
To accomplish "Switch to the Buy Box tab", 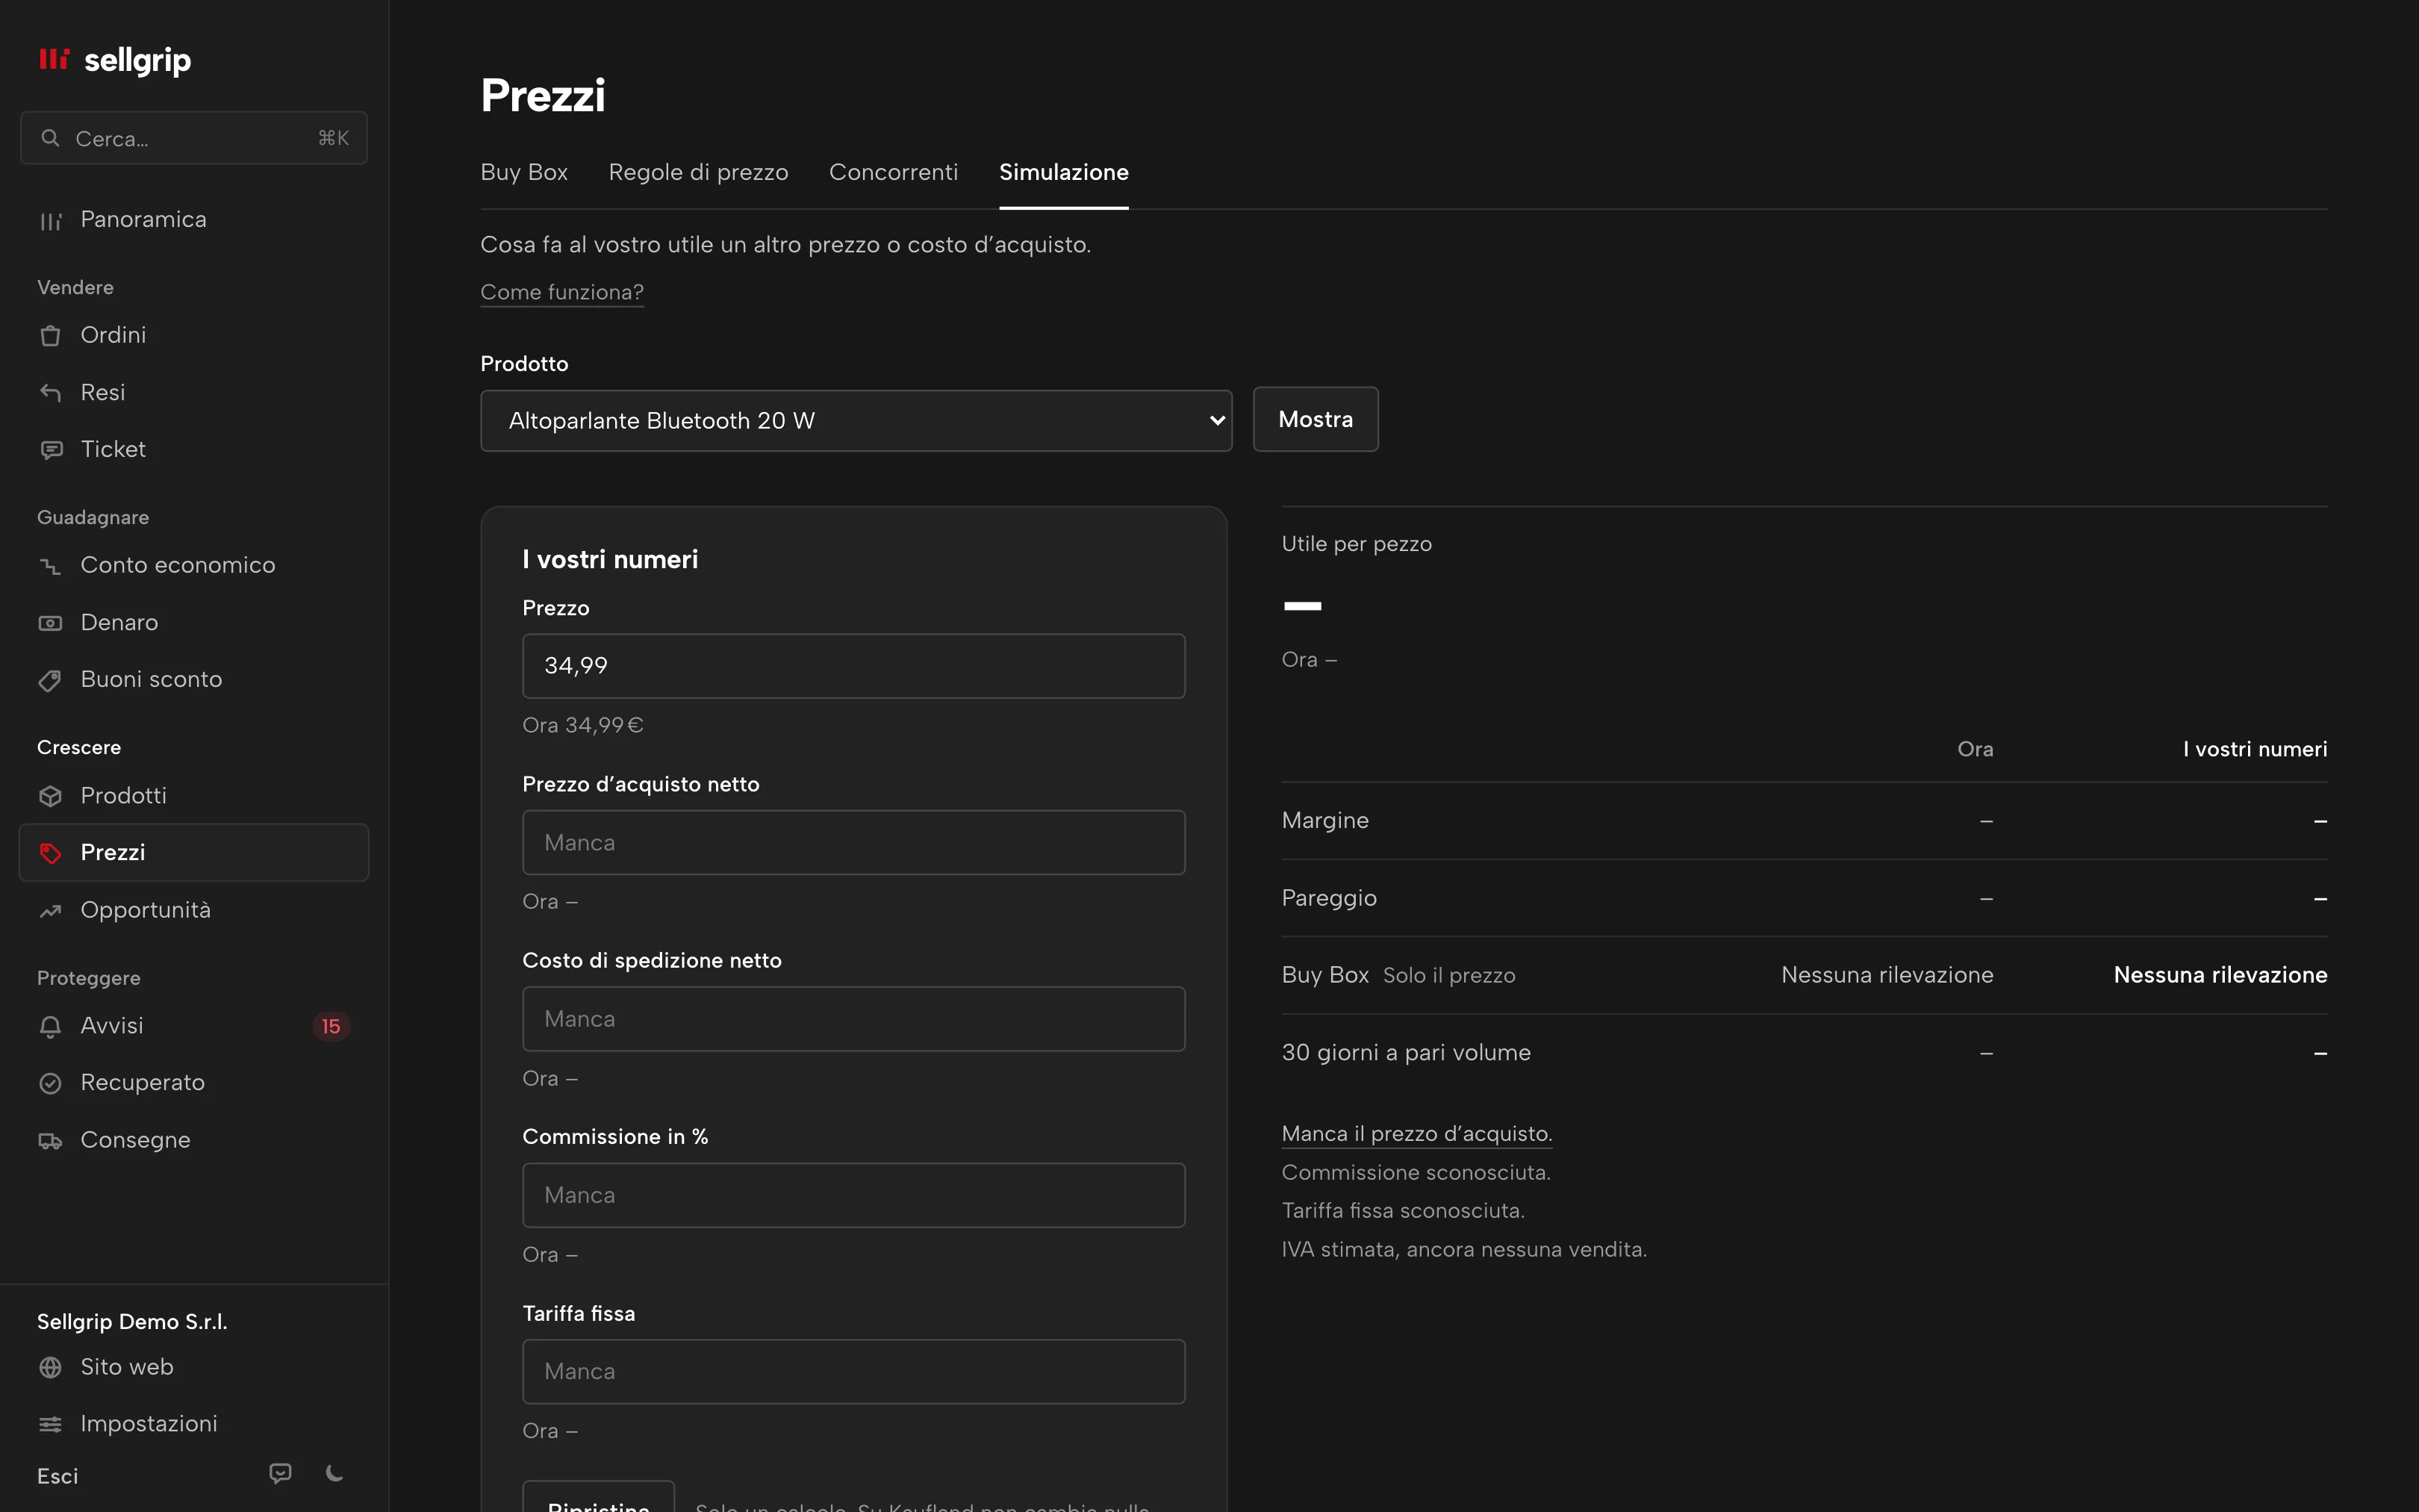I will pyautogui.click(x=524, y=172).
